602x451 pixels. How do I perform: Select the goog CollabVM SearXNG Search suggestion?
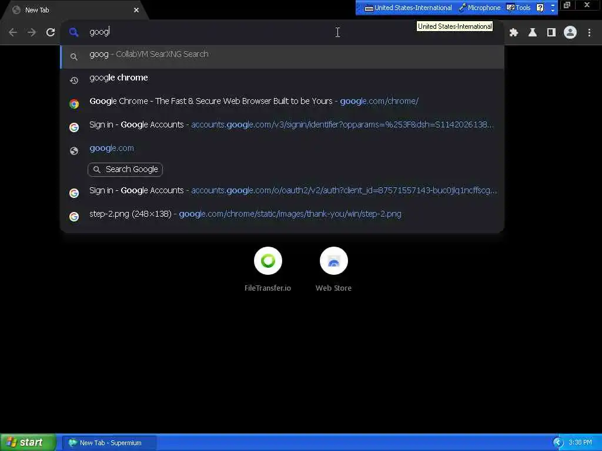click(x=282, y=56)
